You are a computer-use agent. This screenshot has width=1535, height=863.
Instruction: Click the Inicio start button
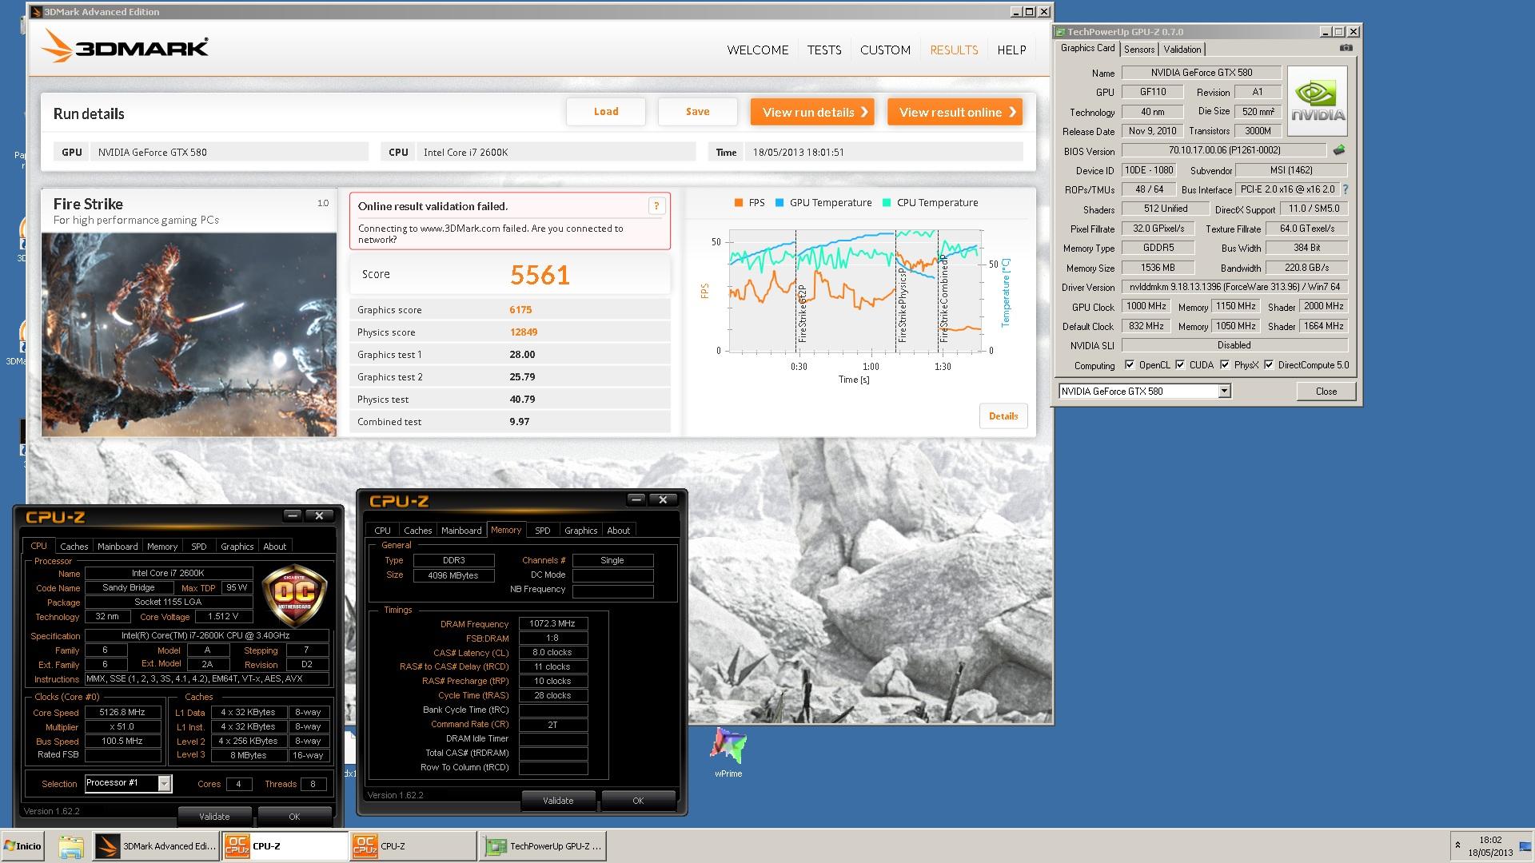(x=22, y=846)
